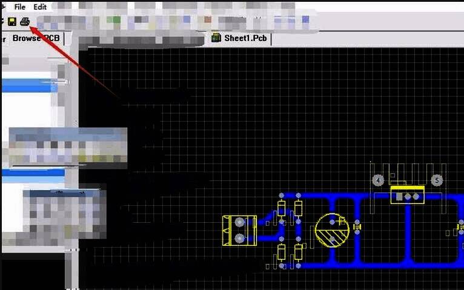This screenshot has height=290, width=464.
Task: Select the lower blue highlighted row in the browse panel
Action: [x=33, y=173]
